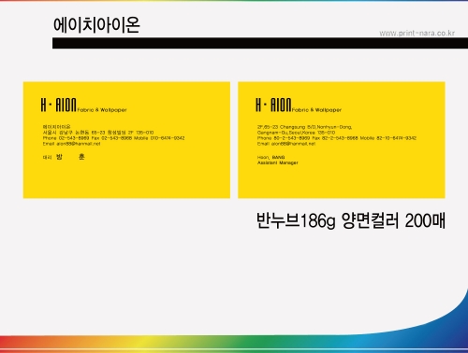The image size is (468, 353).
Task: Select Hoon, BANG name on right card
Action: coord(271,157)
